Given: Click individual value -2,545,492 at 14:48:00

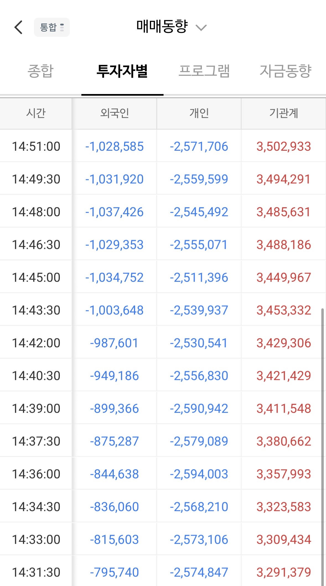Looking at the screenshot, I should [x=199, y=212].
